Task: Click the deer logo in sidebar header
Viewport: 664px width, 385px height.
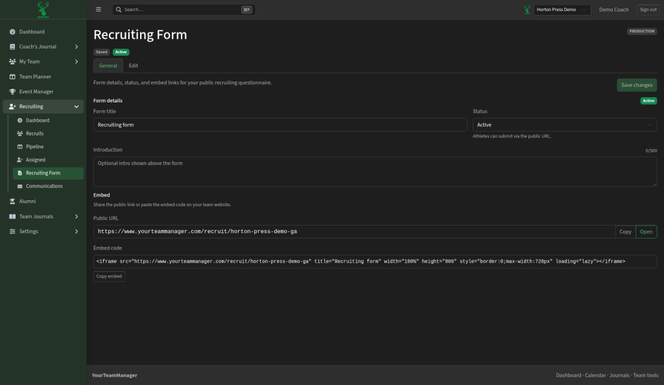Action: click(43, 9)
